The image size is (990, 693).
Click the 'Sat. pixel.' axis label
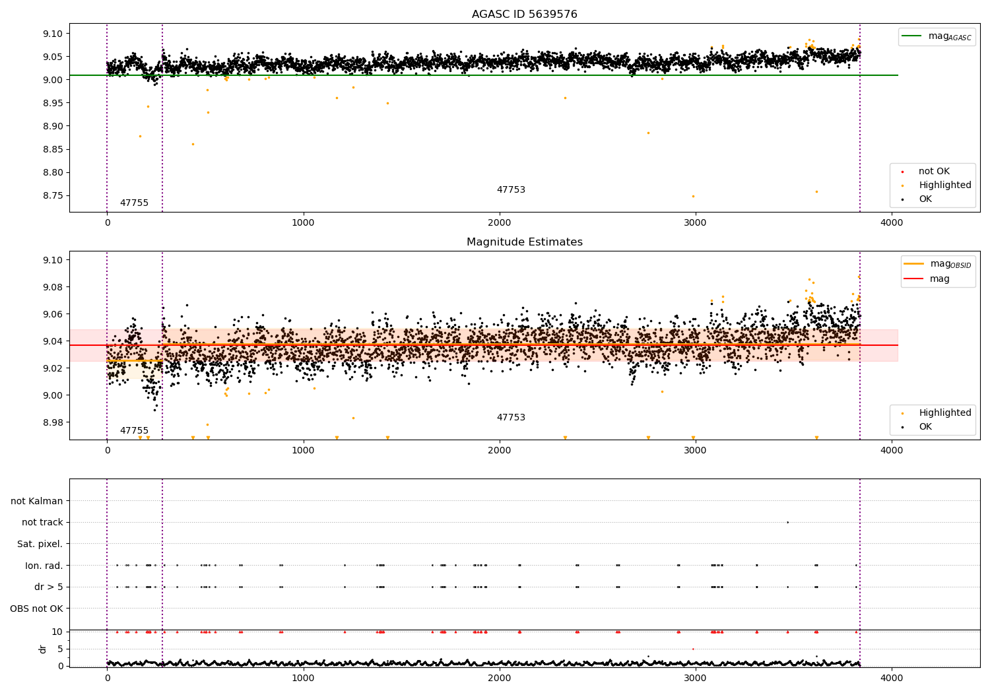(x=40, y=544)
